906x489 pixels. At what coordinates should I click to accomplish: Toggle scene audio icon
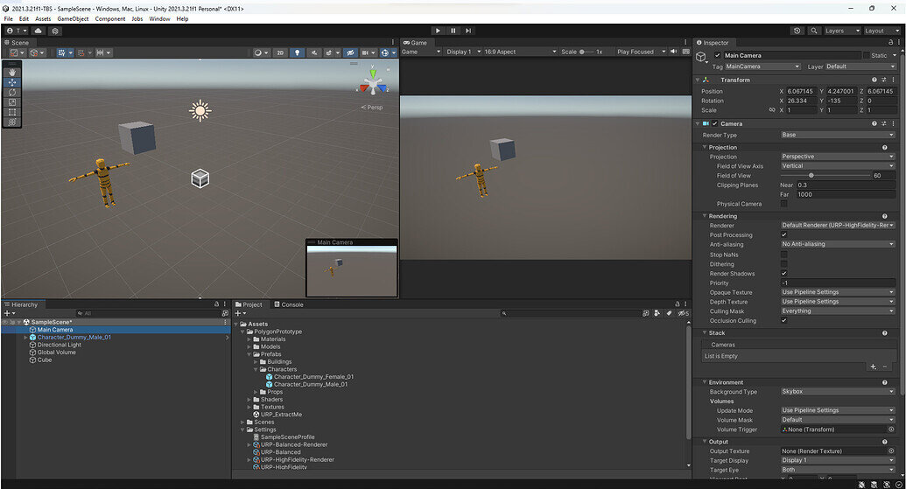point(313,52)
